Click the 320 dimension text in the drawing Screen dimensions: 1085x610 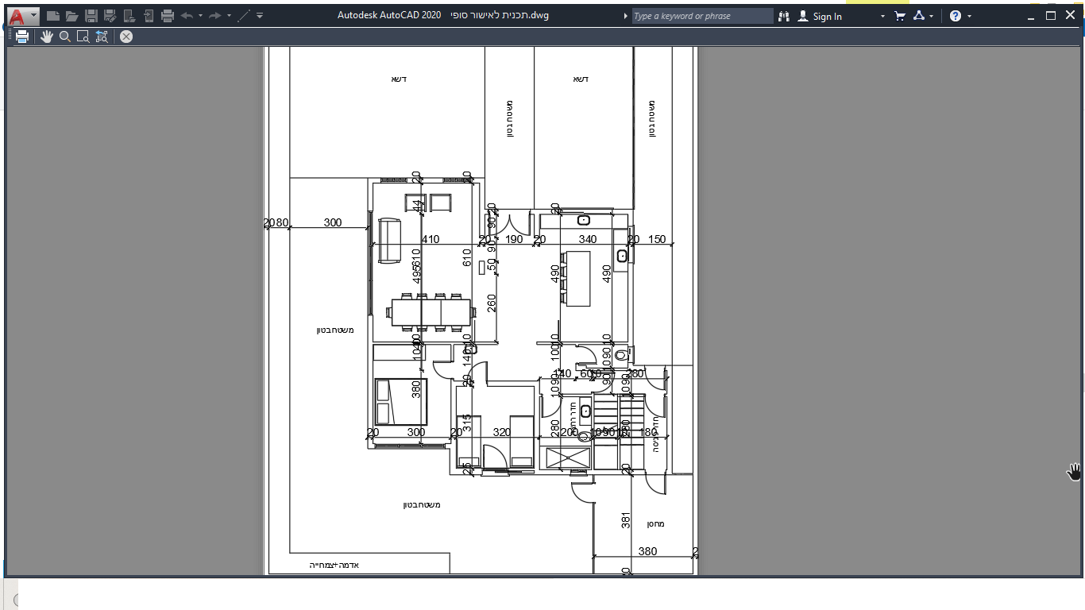(x=501, y=432)
